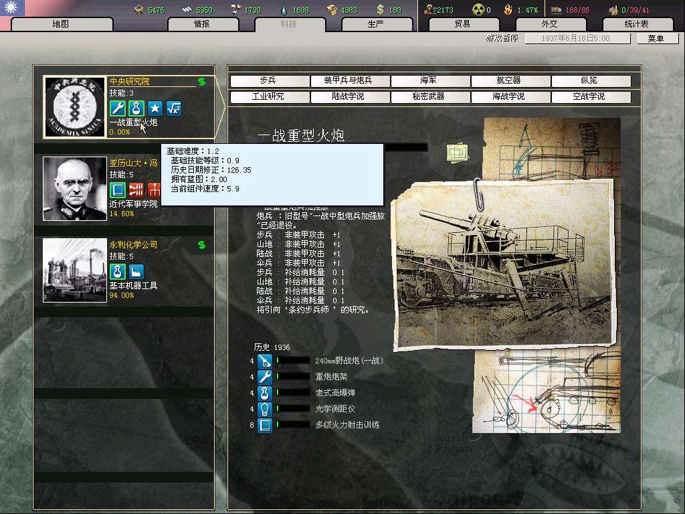Select the 亚历山大·冯 portrait
This screenshot has width=685, height=514.
click(x=75, y=189)
